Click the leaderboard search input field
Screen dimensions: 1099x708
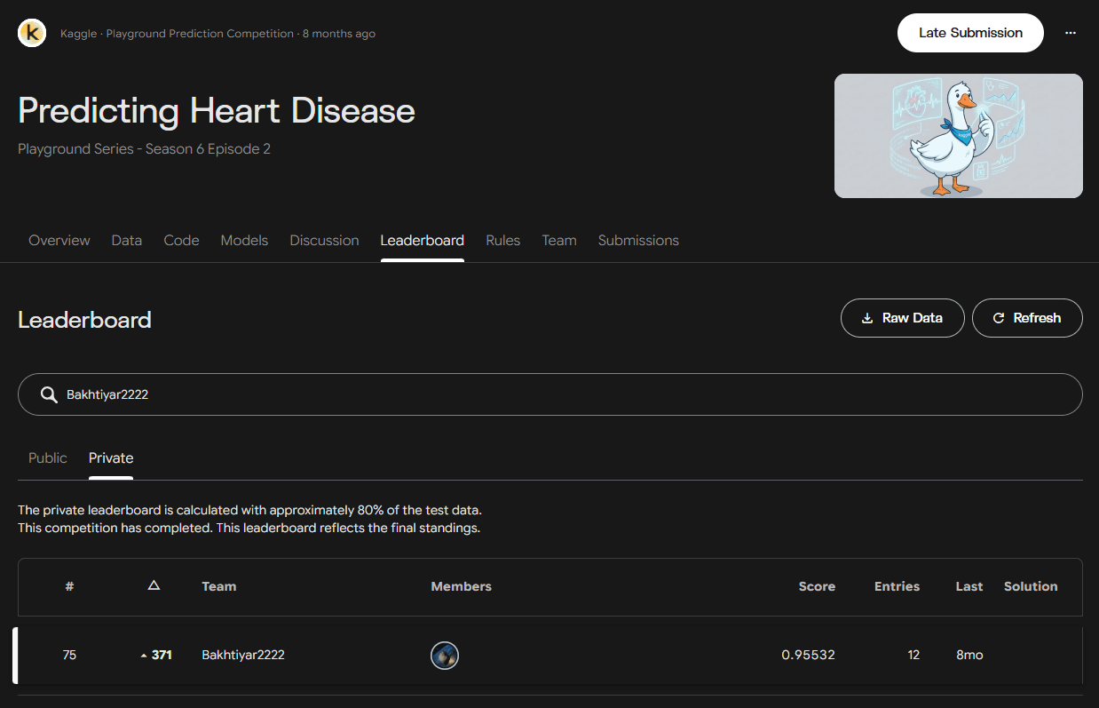550,394
